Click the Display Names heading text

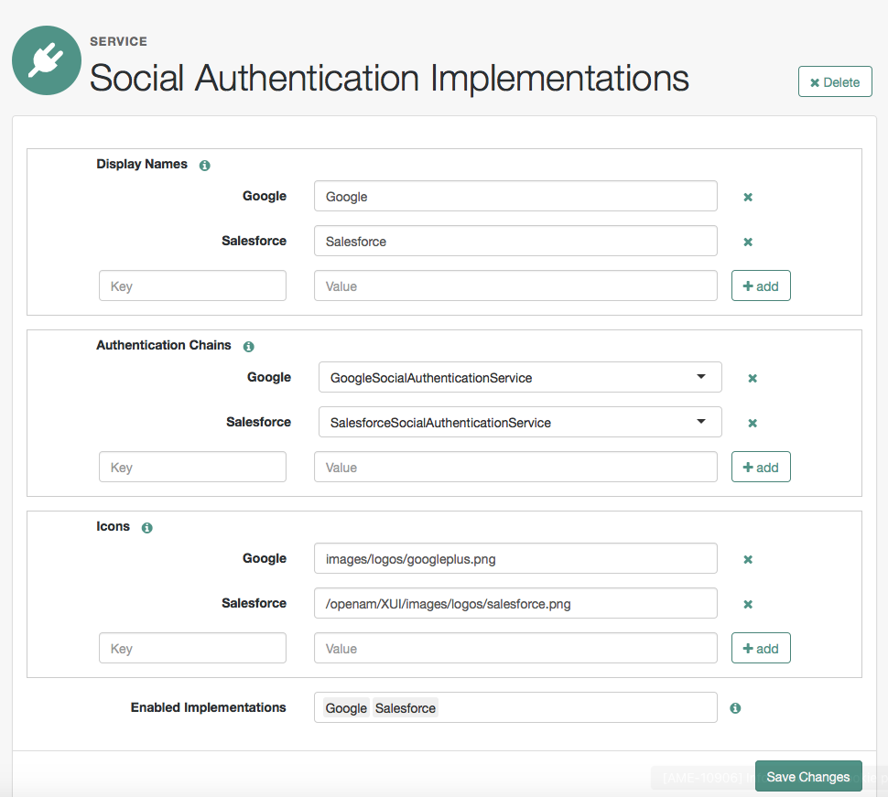(x=142, y=164)
